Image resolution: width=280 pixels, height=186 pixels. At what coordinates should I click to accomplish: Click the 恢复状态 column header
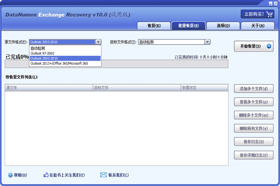coord(204,88)
